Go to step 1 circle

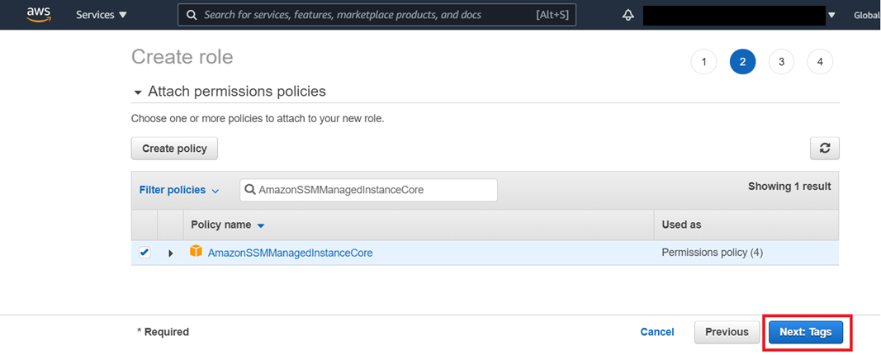(x=704, y=63)
